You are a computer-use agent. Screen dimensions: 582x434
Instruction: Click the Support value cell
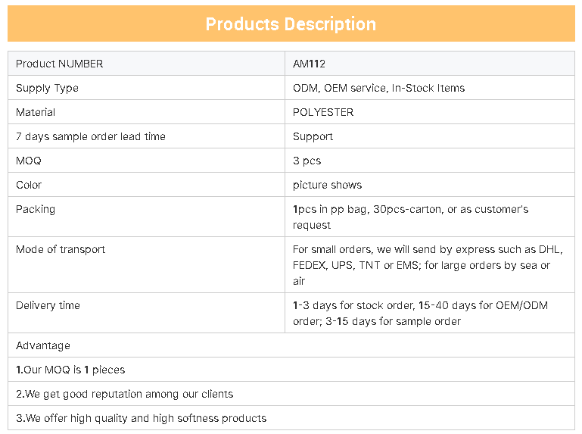(x=430, y=136)
